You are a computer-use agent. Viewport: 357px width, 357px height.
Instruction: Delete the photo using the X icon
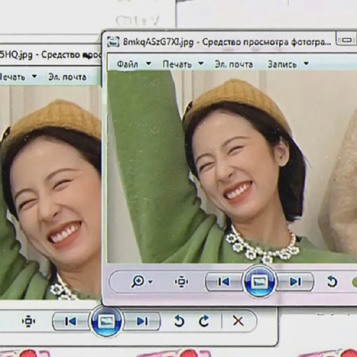click(x=238, y=321)
